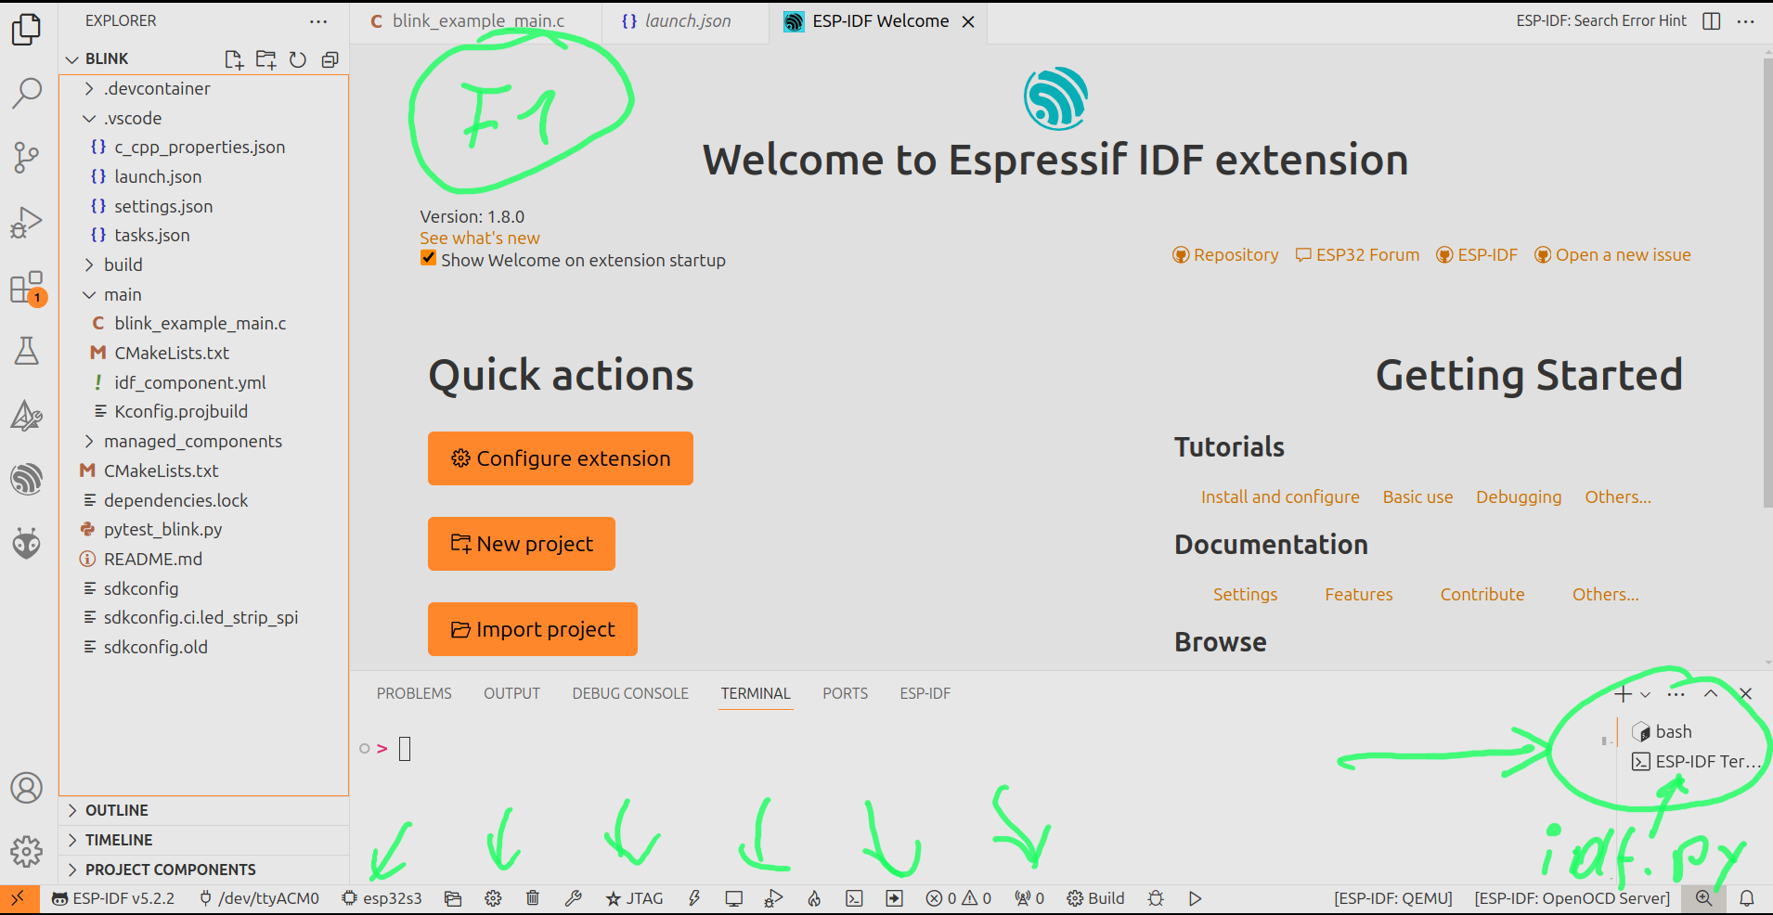Open the ESP-IDF Explorer sidebar icon
Image resolution: width=1773 pixels, height=915 pixels.
coord(26,479)
